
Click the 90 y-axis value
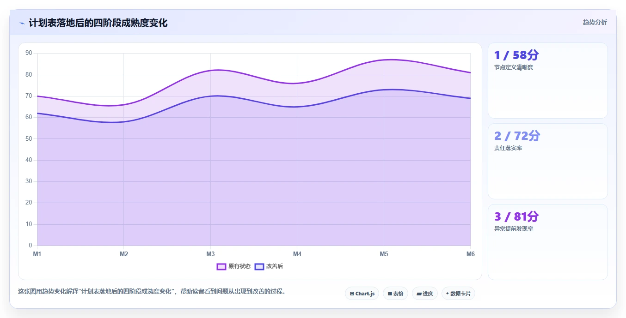[x=29, y=53]
